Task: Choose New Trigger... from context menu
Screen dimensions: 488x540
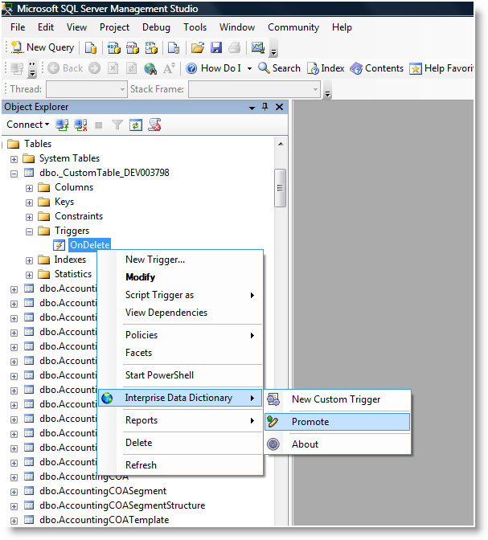Action: coord(180,260)
